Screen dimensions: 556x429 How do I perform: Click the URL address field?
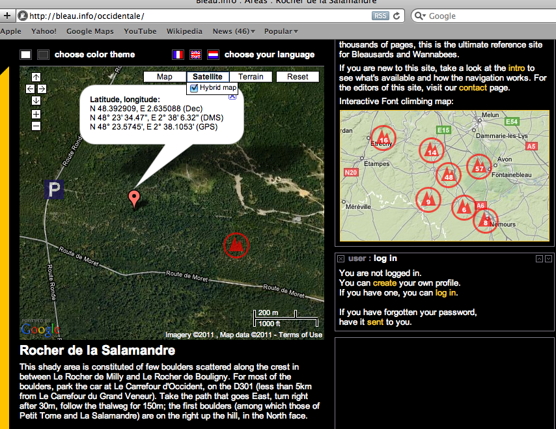199,16
